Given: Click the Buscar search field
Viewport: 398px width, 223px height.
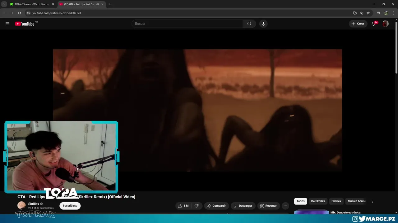Looking at the screenshot, I should point(187,24).
